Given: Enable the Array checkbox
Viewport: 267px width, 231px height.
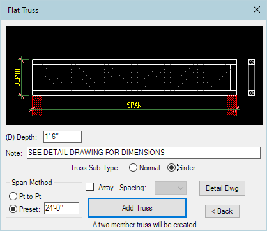Looking at the screenshot, I should pyautogui.click(x=89, y=187).
